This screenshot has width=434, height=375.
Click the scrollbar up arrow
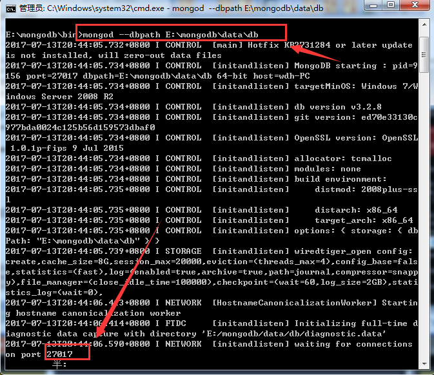click(x=424, y=24)
